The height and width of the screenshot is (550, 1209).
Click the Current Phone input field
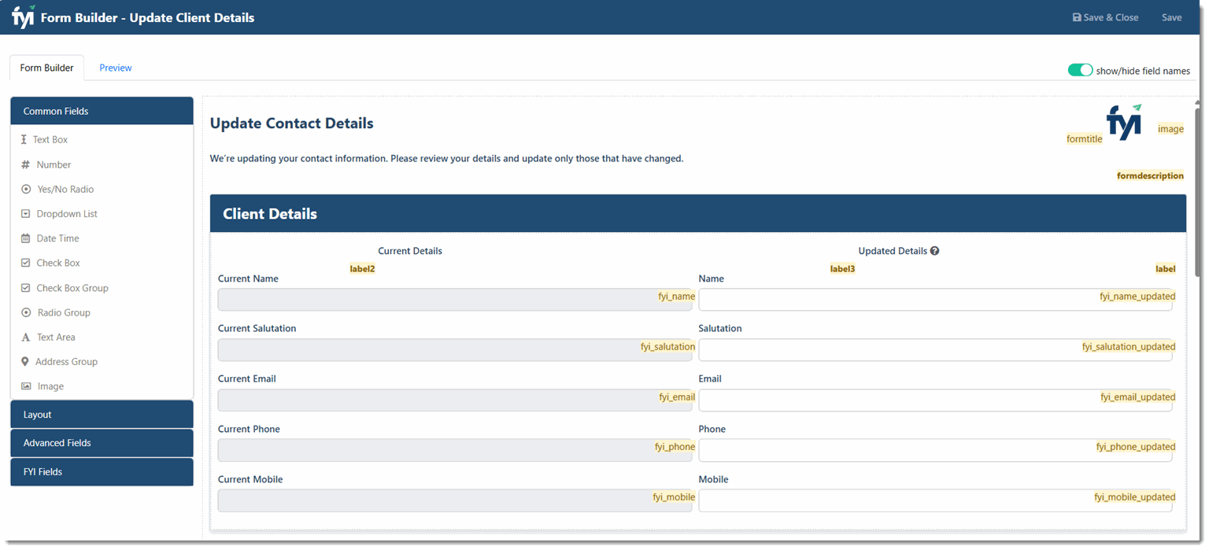pos(455,450)
